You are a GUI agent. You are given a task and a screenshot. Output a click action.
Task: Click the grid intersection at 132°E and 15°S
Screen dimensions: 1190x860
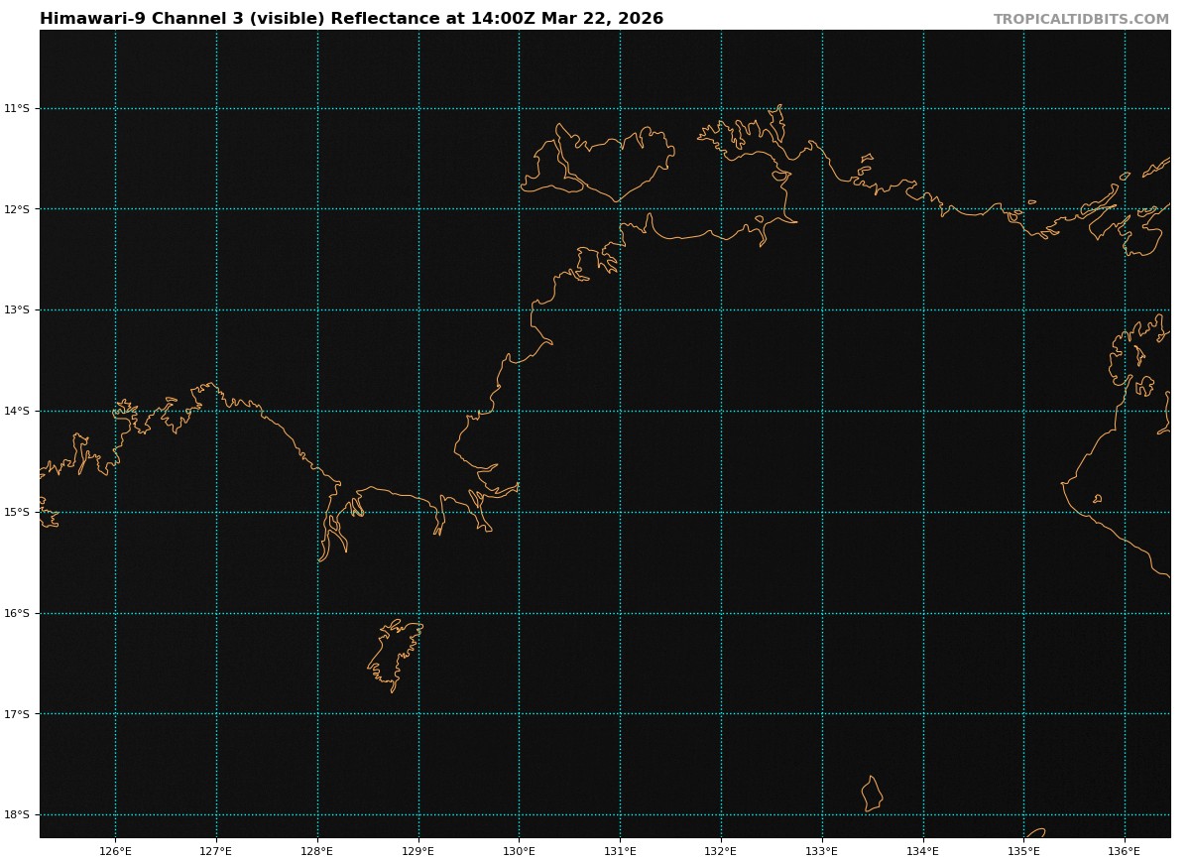click(721, 512)
